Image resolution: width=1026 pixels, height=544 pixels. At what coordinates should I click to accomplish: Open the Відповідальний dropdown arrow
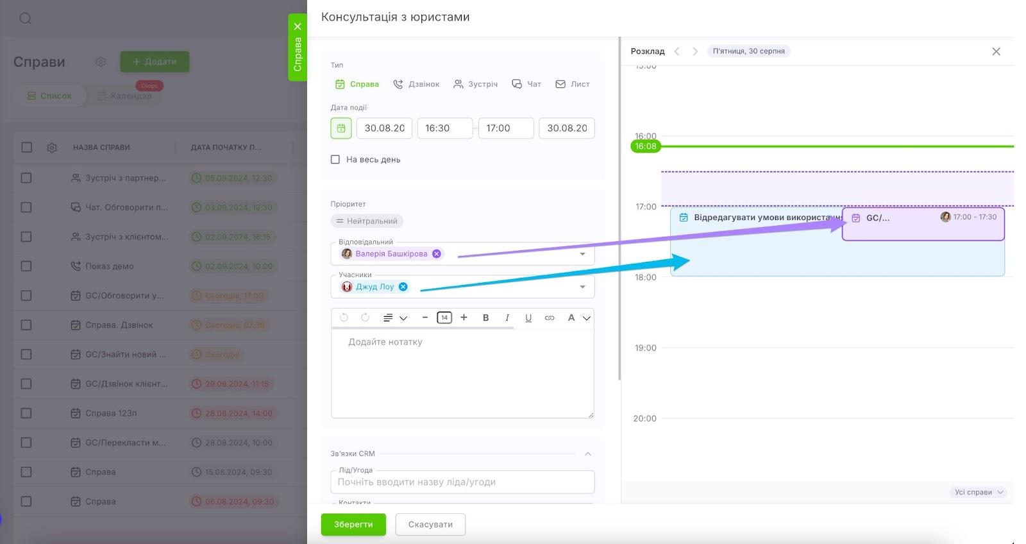click(x=582, y=254)
